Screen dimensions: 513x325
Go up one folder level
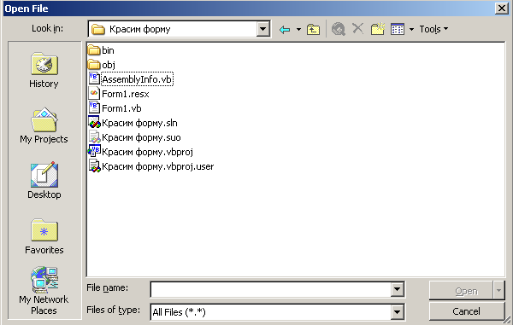point(313,30)
